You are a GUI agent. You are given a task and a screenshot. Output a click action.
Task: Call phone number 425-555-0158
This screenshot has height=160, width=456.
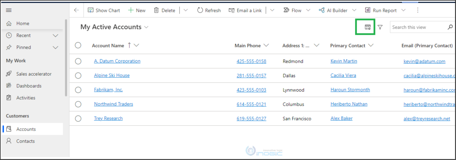pos(251,61)
